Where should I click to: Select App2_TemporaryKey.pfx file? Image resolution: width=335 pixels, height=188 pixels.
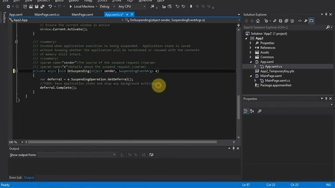point(277,71)
